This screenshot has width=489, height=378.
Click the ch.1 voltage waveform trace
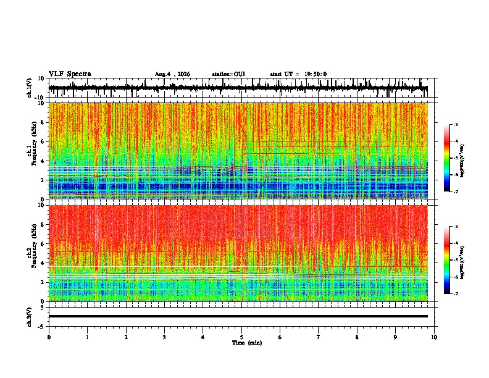pyautogui.click(x=238, y=88)
